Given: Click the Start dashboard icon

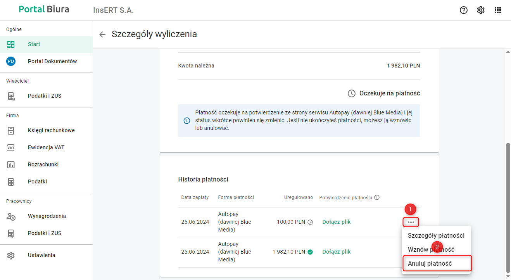Looking at the screenshot, I should pos(11,44).
